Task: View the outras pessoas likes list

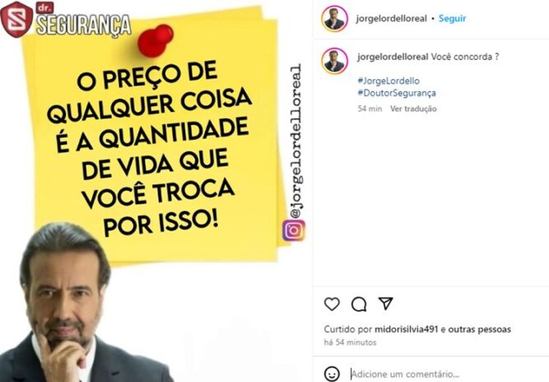Action: point(479,329)
